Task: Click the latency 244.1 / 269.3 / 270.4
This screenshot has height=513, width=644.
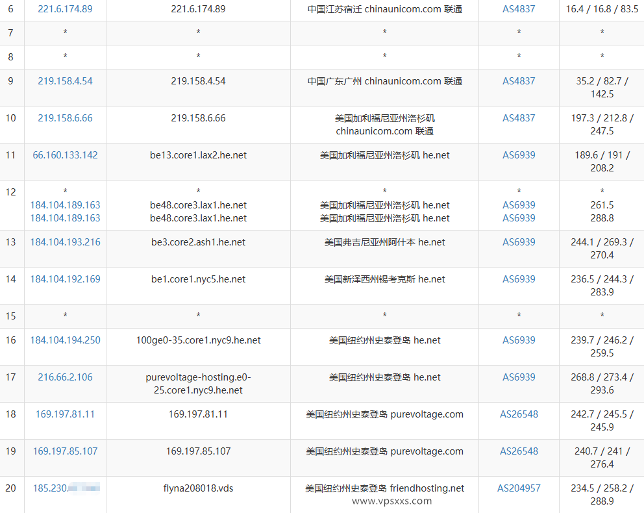Action: [602, 249]
